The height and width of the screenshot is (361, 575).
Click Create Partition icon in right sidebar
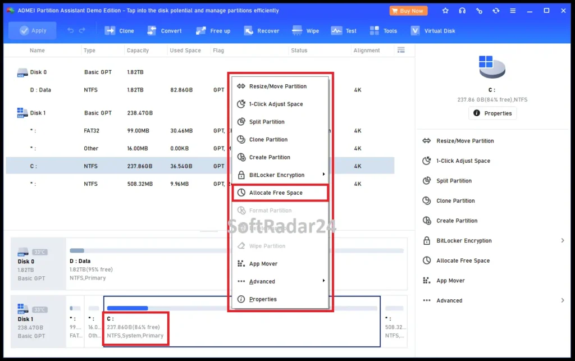pyautogui.click(x=427, y=221)
